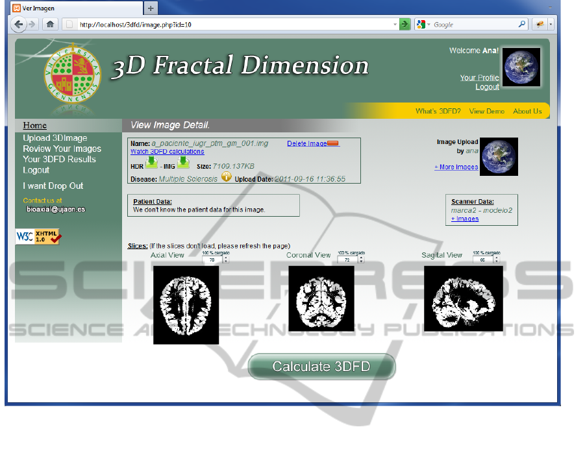The width and height of the screenshot is (585, 449).
Task: Click the browser back arrow button
Action: (19, 25)
